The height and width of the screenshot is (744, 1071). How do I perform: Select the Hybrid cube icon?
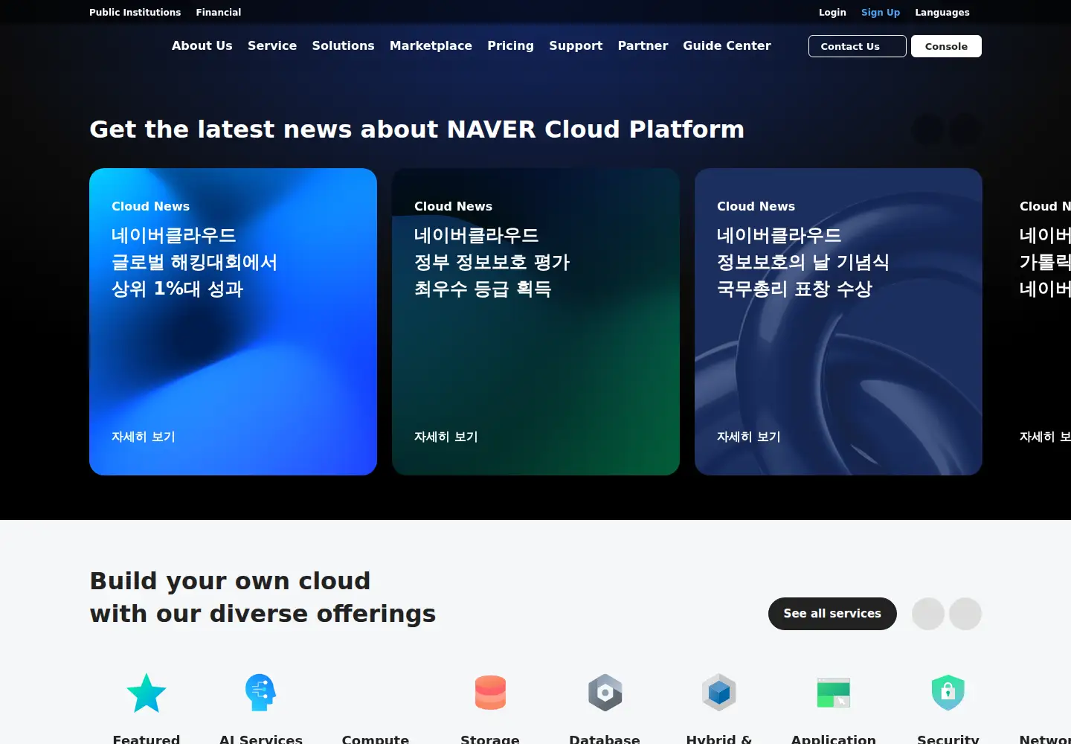click(719, 693)
